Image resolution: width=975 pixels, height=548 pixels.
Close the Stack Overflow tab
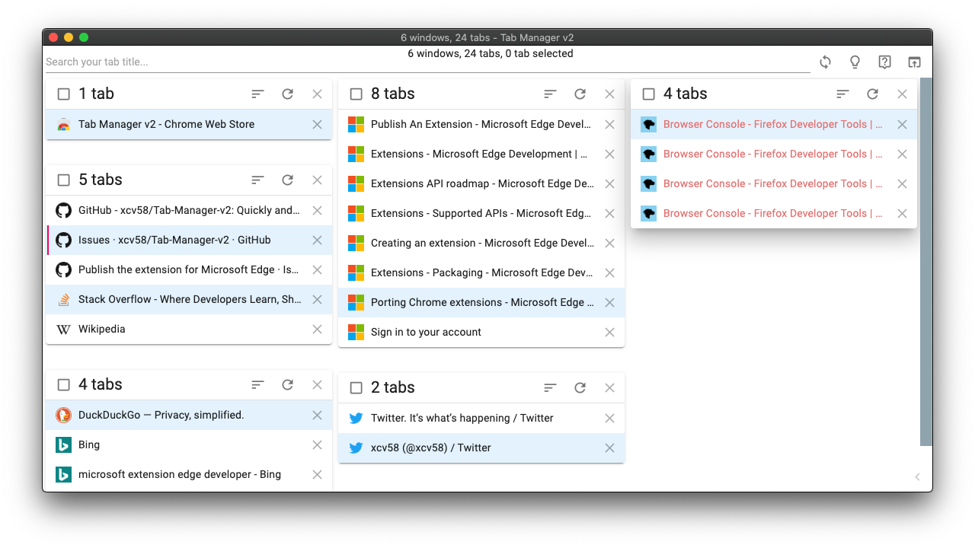318,300
